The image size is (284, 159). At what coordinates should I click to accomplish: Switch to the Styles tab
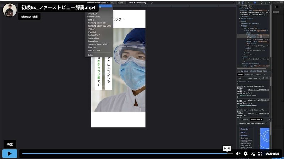click(241, 75)
